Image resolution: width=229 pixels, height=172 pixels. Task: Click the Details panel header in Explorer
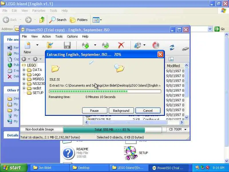tap(13, 135)
